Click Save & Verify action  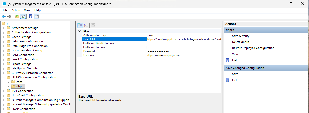(241, 36)
